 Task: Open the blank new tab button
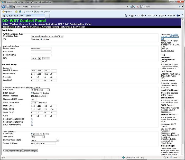pyautogui.click(x=47, y=16)
